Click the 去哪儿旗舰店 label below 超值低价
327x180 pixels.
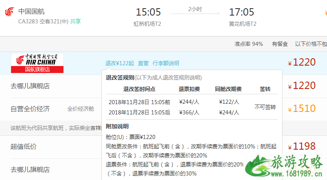(x=30, y=169)
